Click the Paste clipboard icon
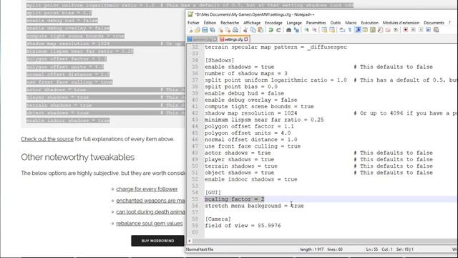Screen dimensions: 458x258 tap(260, 30)
